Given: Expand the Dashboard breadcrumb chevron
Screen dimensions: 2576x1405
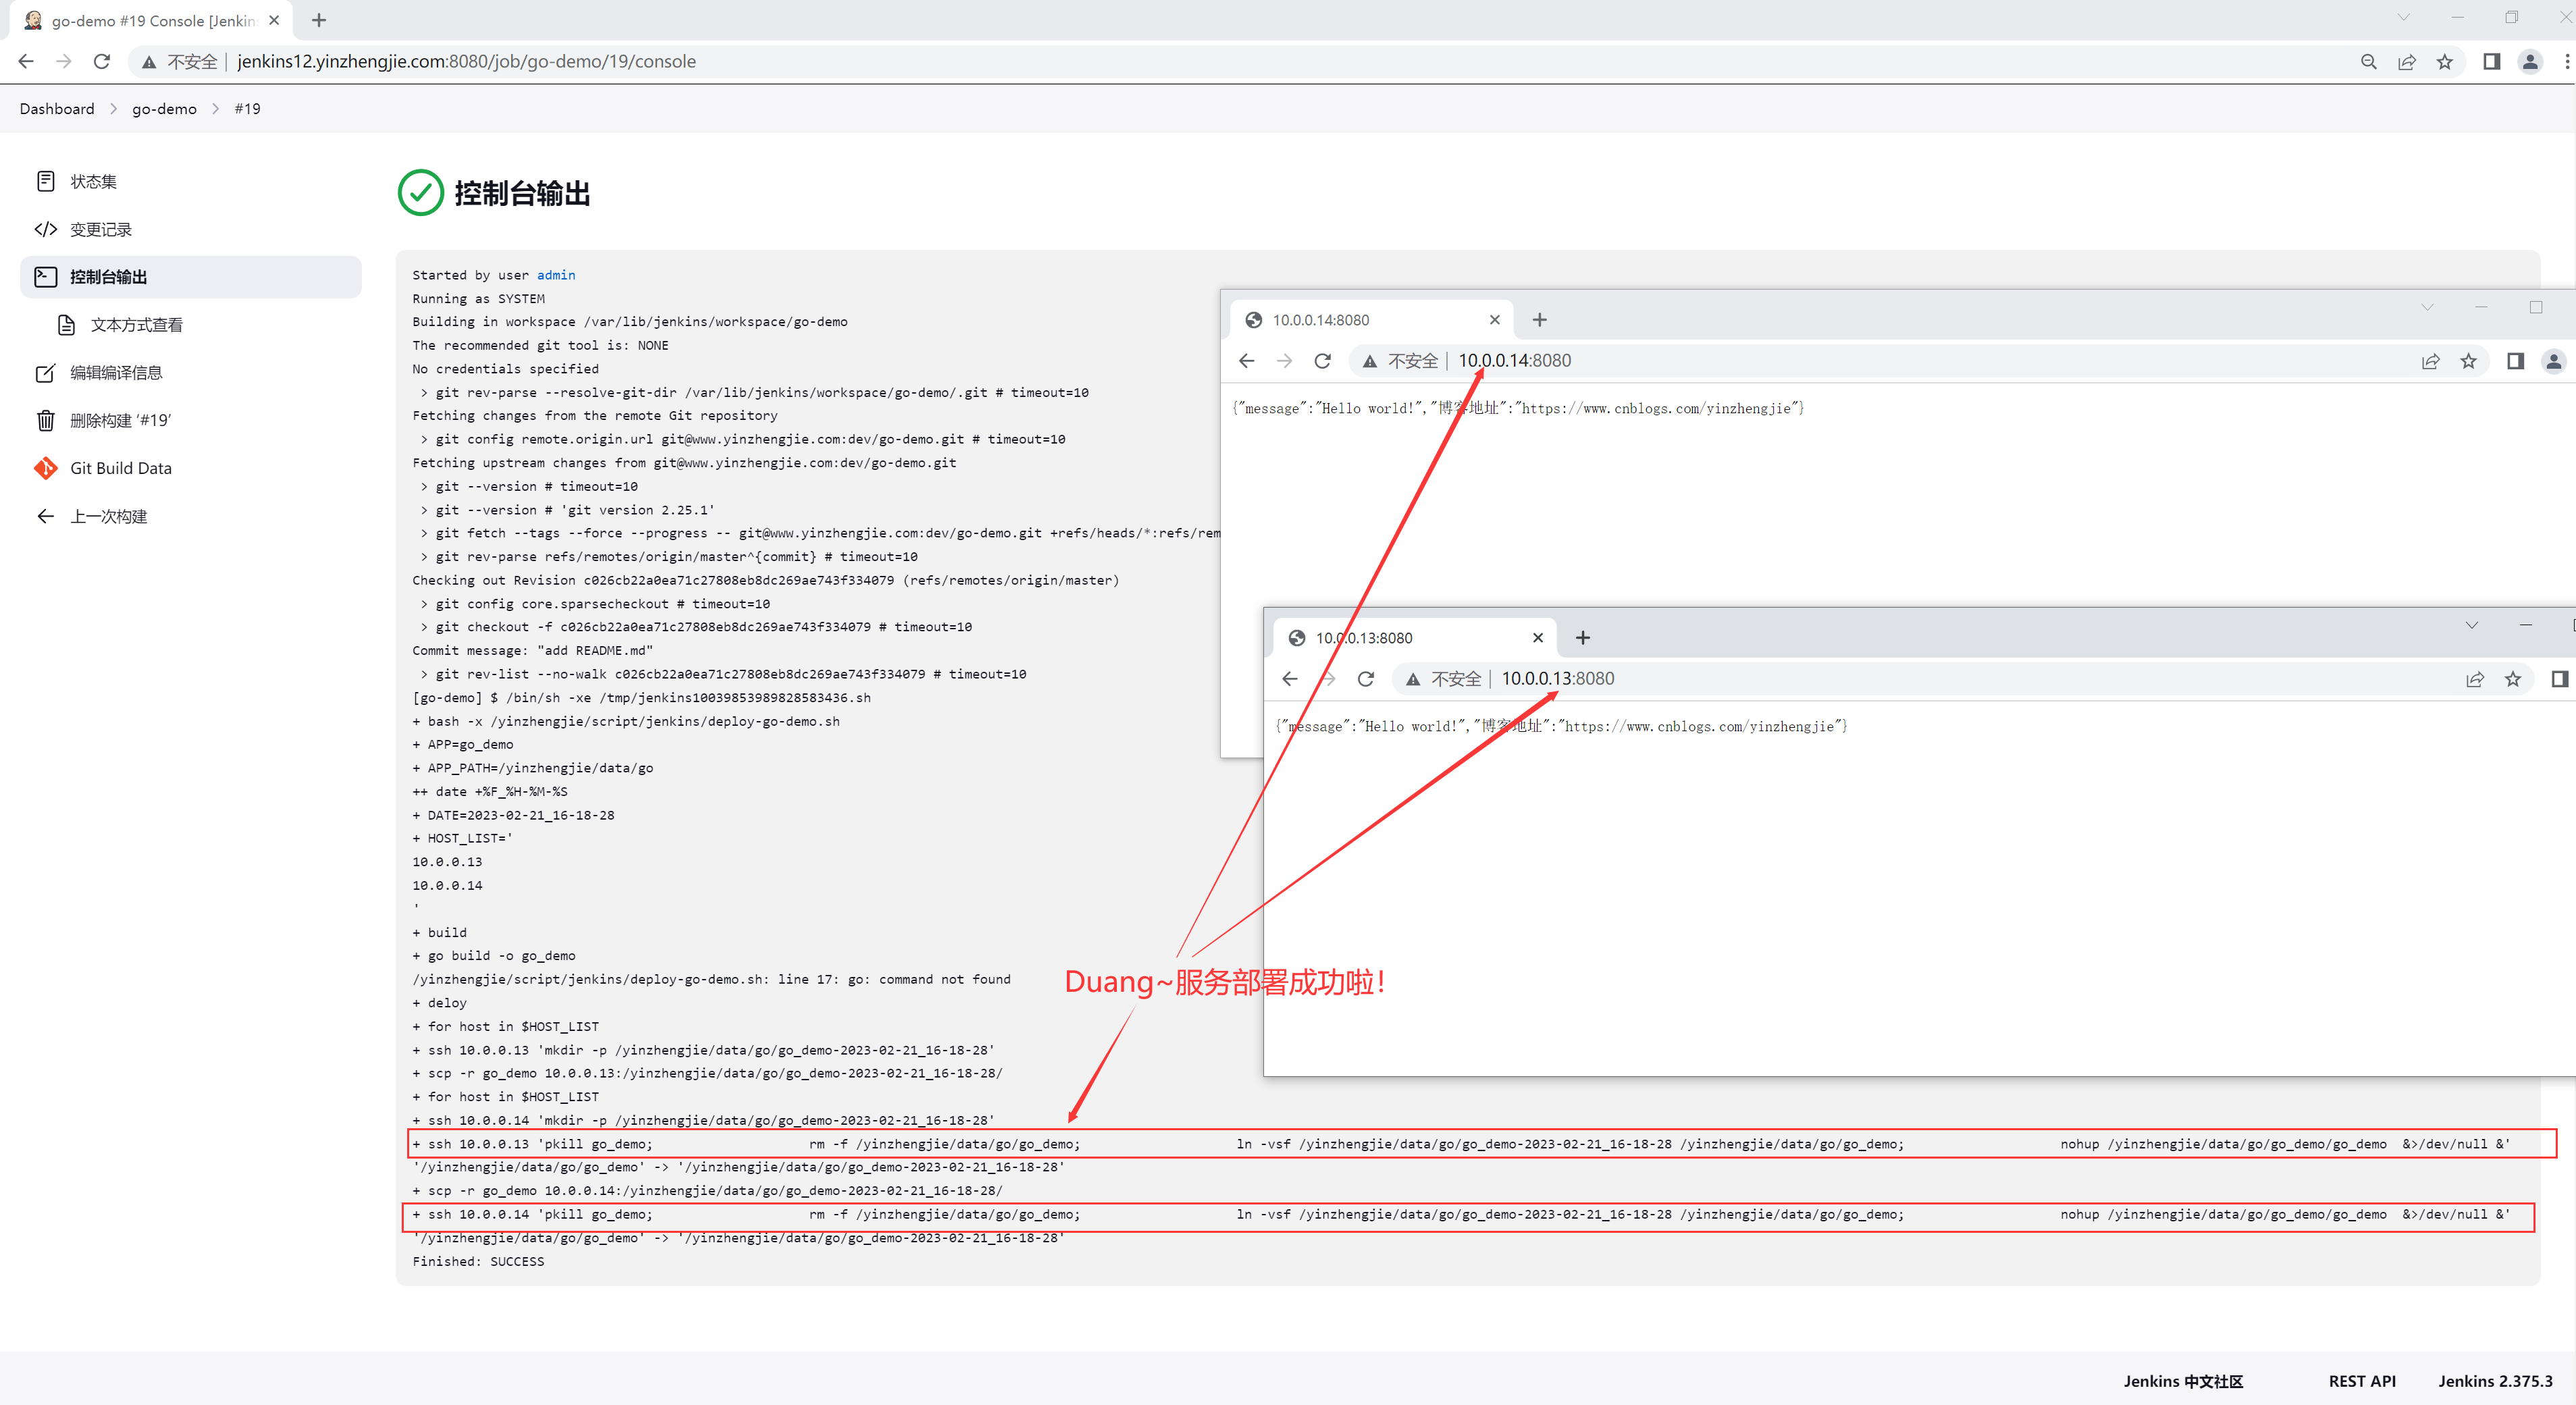Looking at the screenshot, I should pos(113,109).
